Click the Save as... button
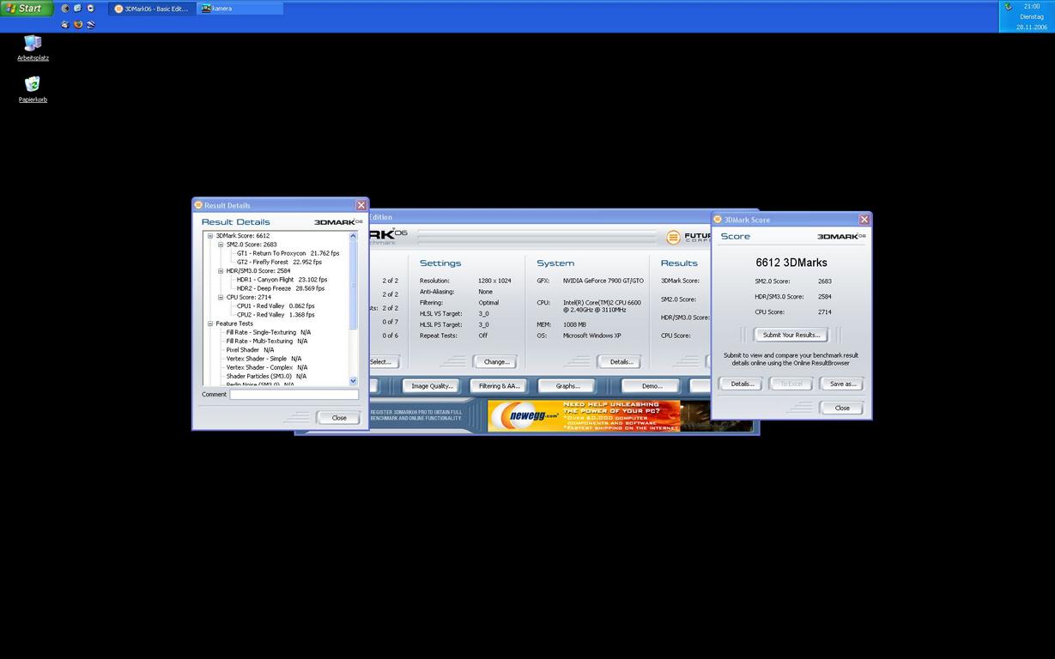Image resolution: width=1055 pixels, height=659 pixels. 842,384
